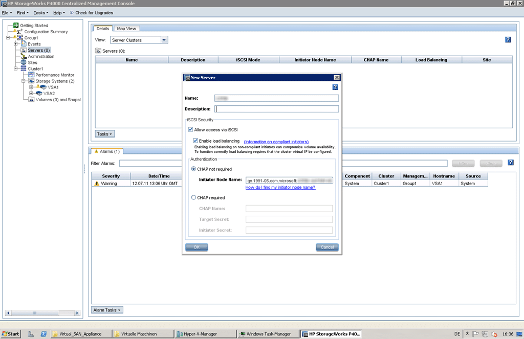
Task: Expand the VSA2 tree node
Action: pyautogui.click(x=31, y=94)
